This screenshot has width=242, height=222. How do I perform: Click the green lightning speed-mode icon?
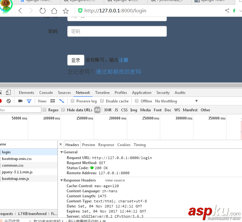point(234,11)
